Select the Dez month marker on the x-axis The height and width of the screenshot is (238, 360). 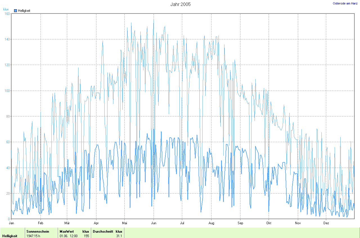pyautogui.click(x=326, y=223)
